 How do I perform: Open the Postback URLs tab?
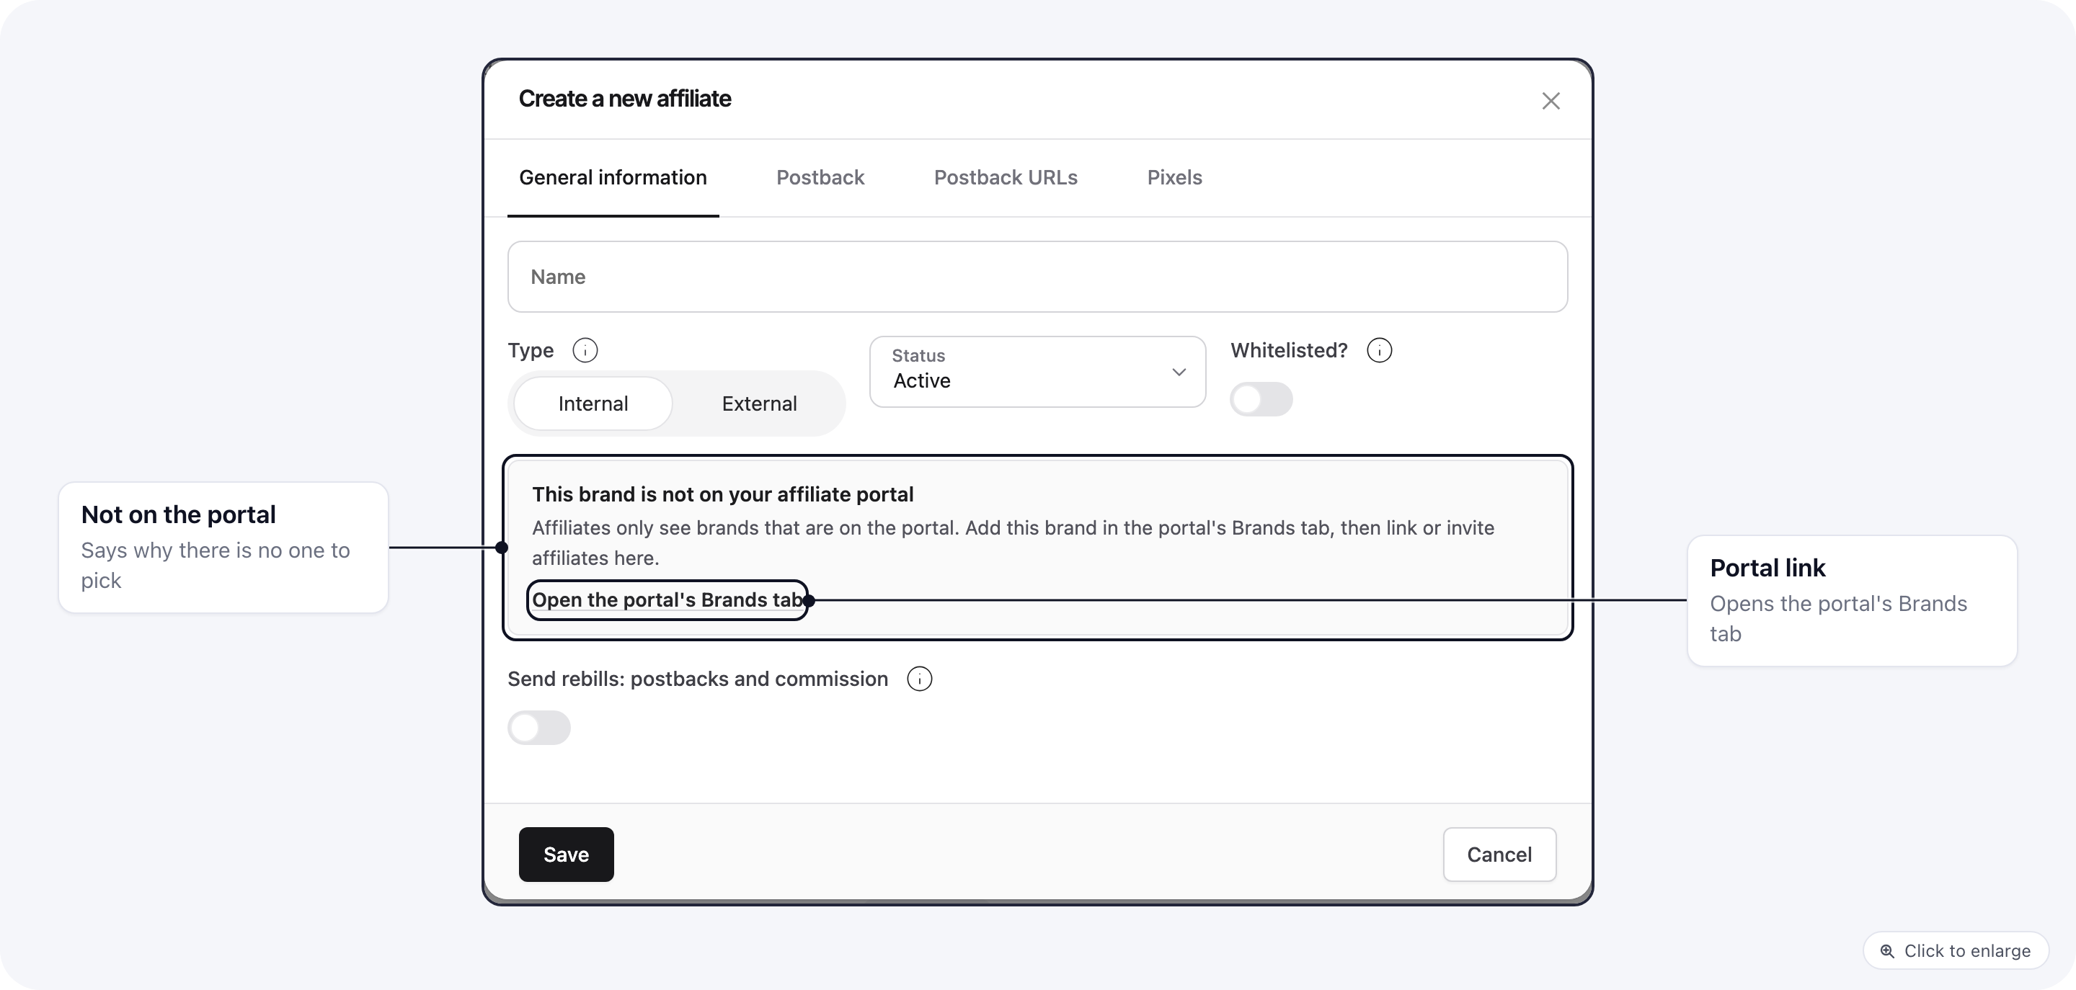pyautogui.click(x=1005, y=177)
